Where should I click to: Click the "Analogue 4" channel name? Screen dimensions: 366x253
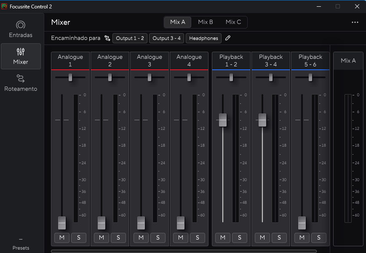(189, 61)
